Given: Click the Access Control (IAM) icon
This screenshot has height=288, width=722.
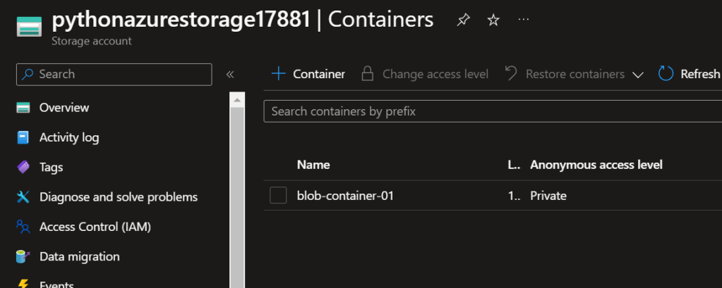Looking at the screenshot, I should coord(24,227).
